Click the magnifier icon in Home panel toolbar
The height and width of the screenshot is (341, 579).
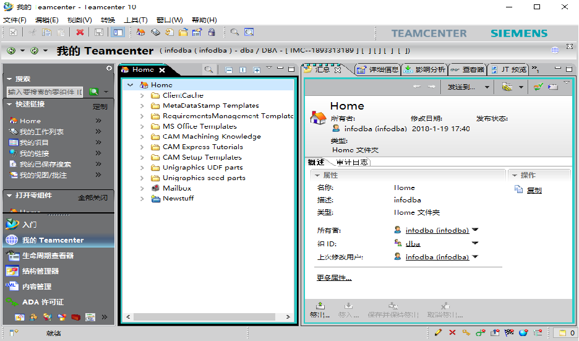[208, 69]
